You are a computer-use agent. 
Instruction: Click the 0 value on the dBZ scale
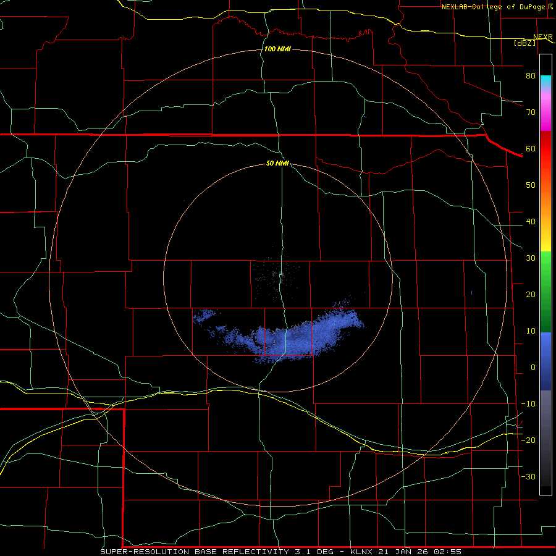click(533, 368)
